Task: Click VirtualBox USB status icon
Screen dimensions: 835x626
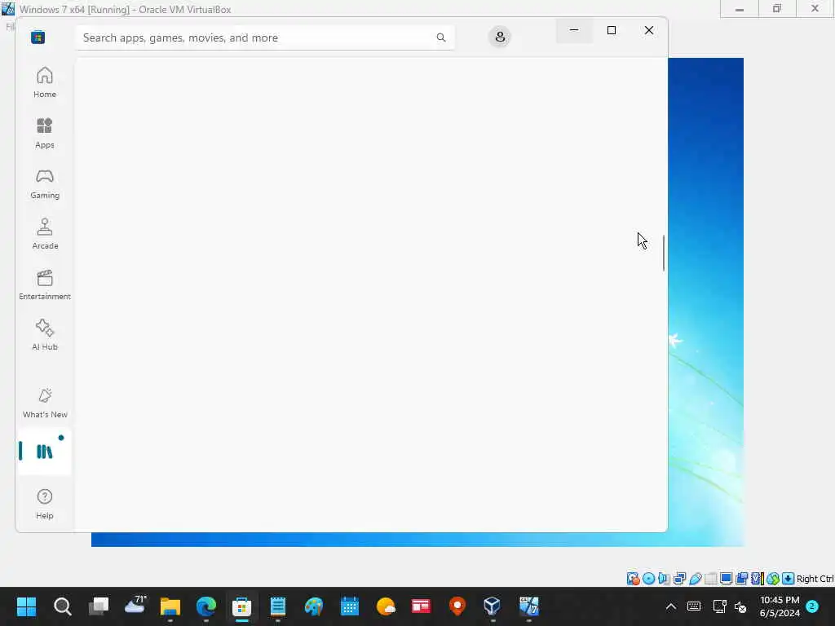Action: pyautogui.click(x=696, y=579)
